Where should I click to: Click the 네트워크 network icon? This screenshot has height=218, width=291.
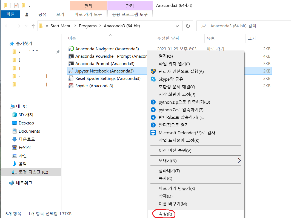pos(12,183)
